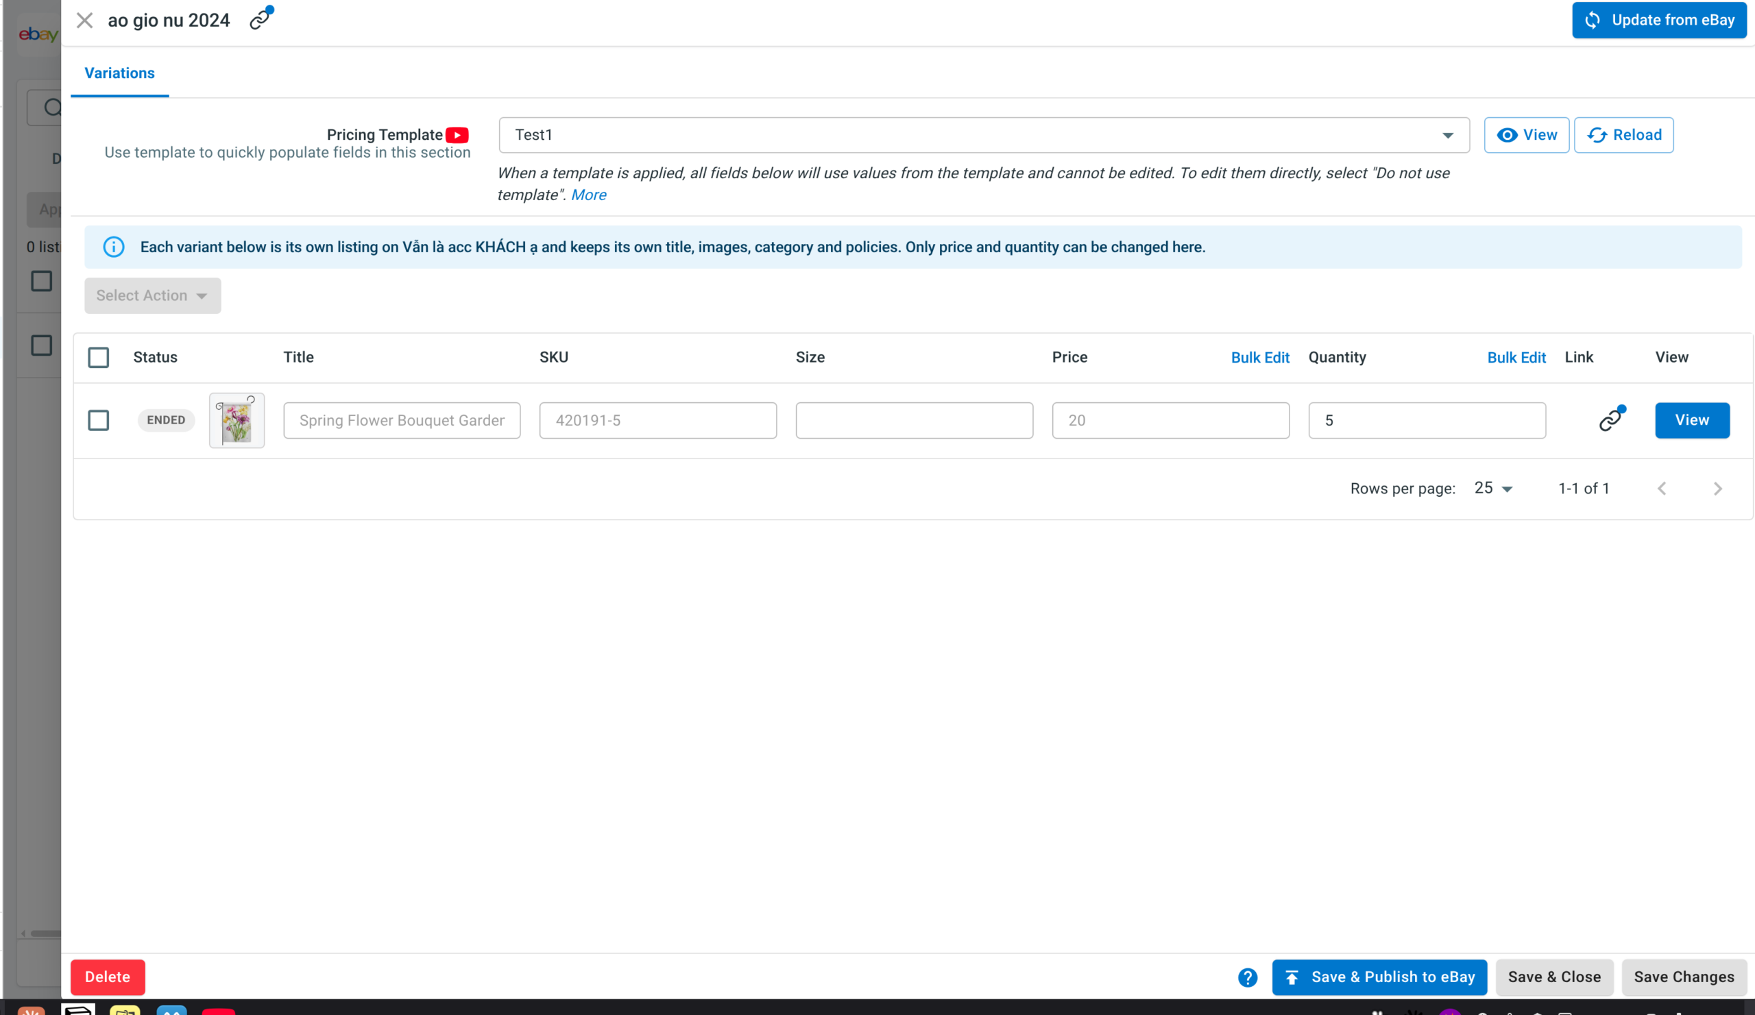Toggle the select-all checkbox in table header

point(98,358)
